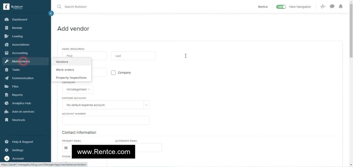Toggle the New Navigation switch
353x167 pixels.
click(281, 7)
